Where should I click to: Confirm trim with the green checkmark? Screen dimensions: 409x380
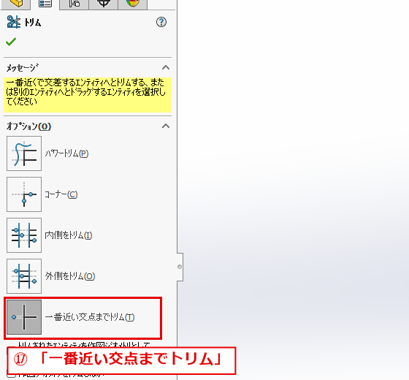(11, 42)
